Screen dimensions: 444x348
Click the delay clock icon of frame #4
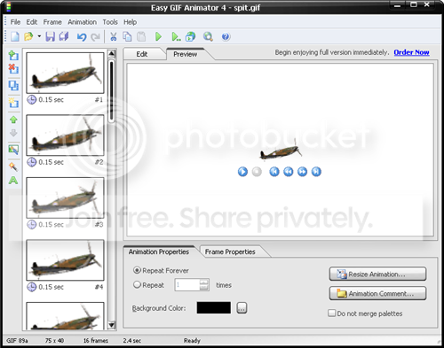pyautogui.click(x=32, y=287)
